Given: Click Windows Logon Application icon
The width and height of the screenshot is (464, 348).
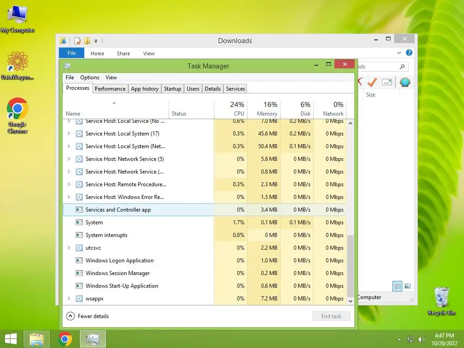Looking at the screenshot, I should 79,261.
